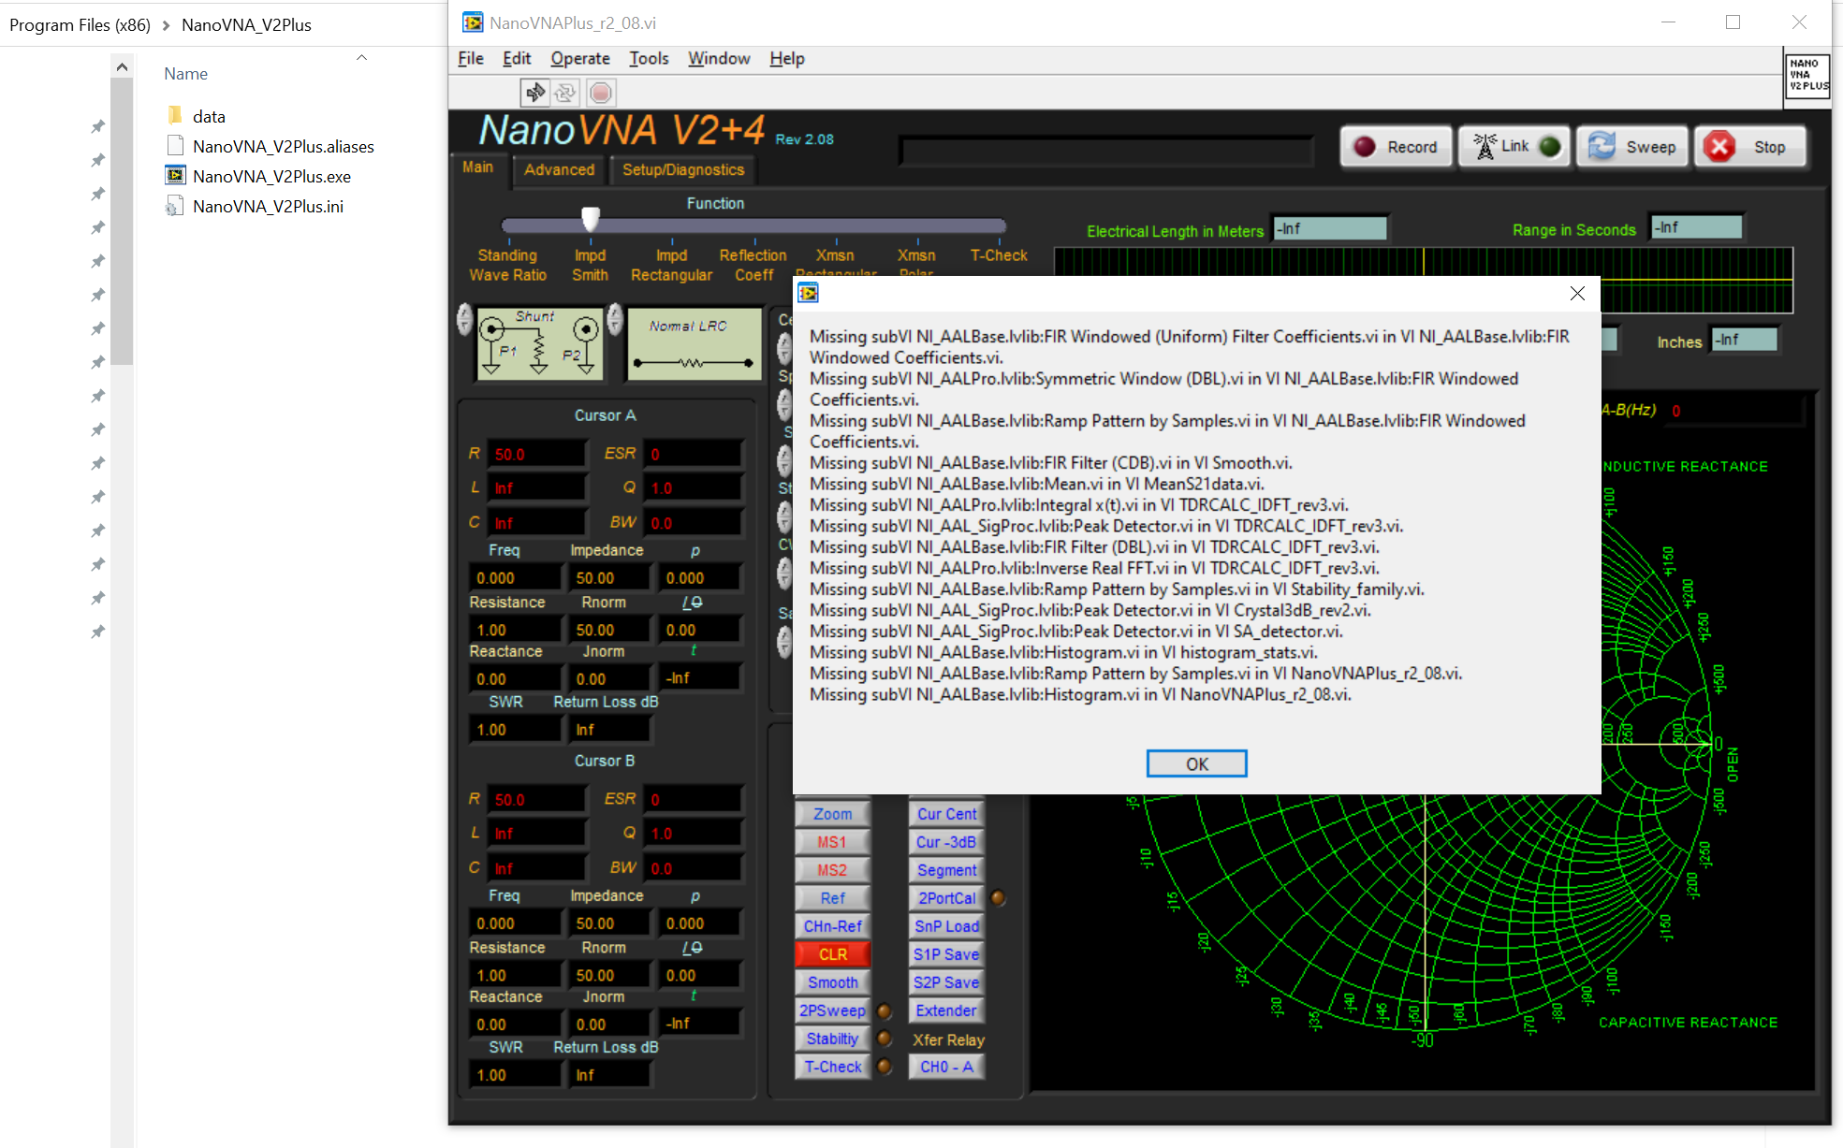Image resolution: width=1843 pixels, height=1148 pixels.
Task: Click the Cur Cent button
Action: click(946, 814)
